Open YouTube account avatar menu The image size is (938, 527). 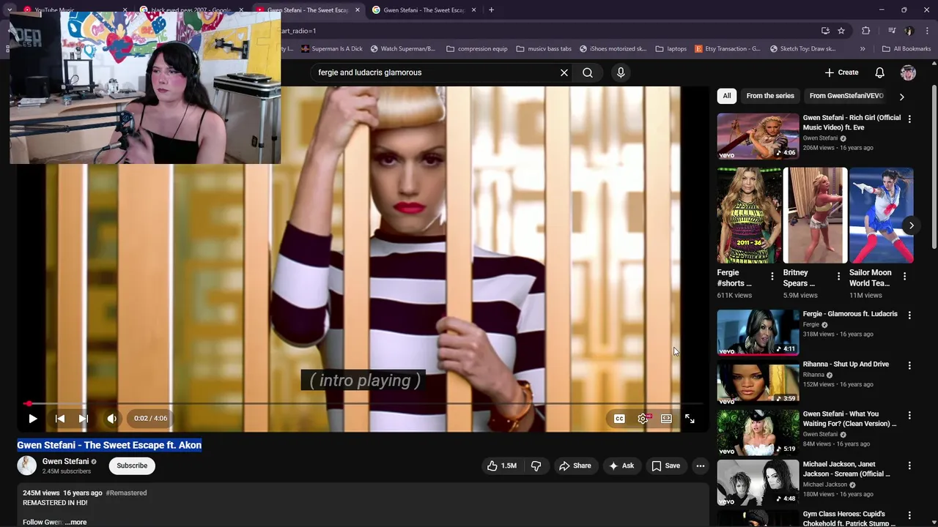point(908,72)
